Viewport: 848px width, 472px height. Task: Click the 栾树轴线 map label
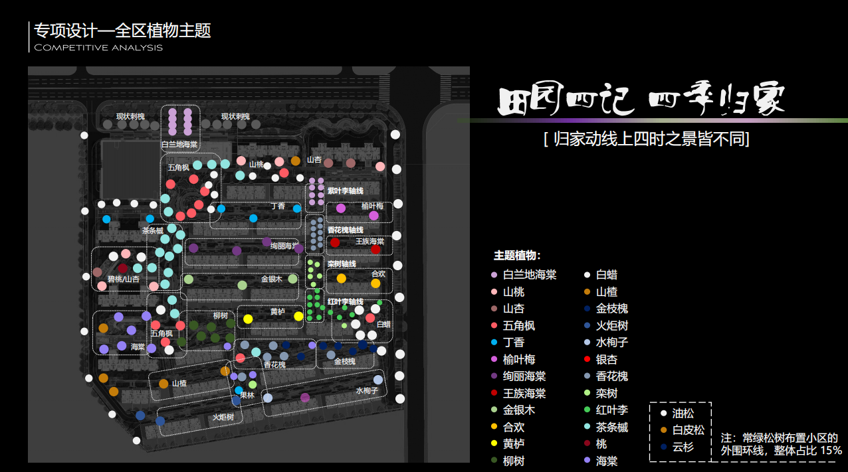[x=342, y=264]
